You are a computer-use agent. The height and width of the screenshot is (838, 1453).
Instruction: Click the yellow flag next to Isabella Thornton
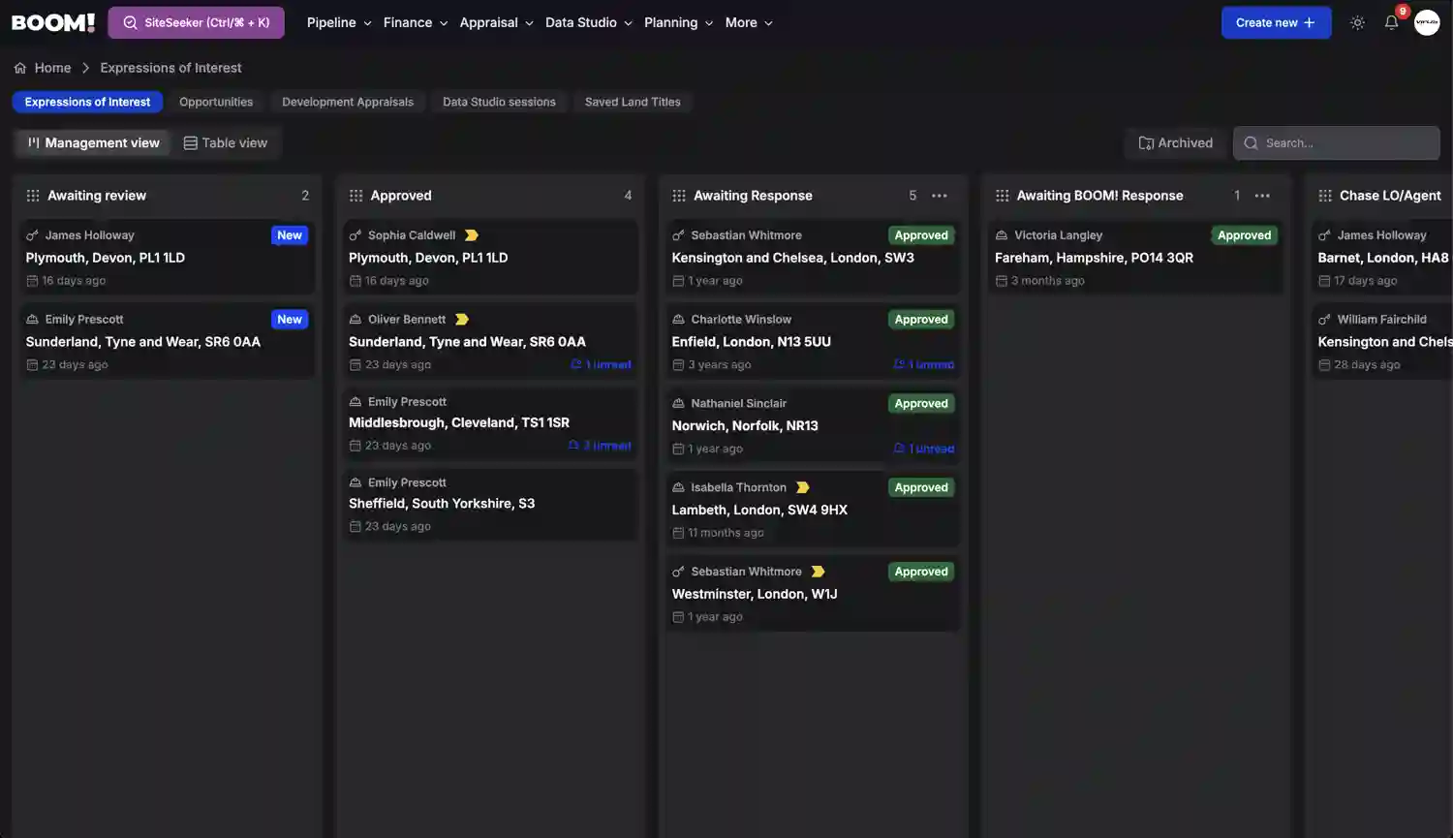pos(802,487)
